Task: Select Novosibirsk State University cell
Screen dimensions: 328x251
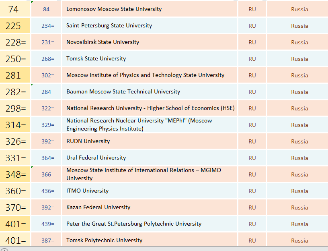Action: tap(150, 42)
